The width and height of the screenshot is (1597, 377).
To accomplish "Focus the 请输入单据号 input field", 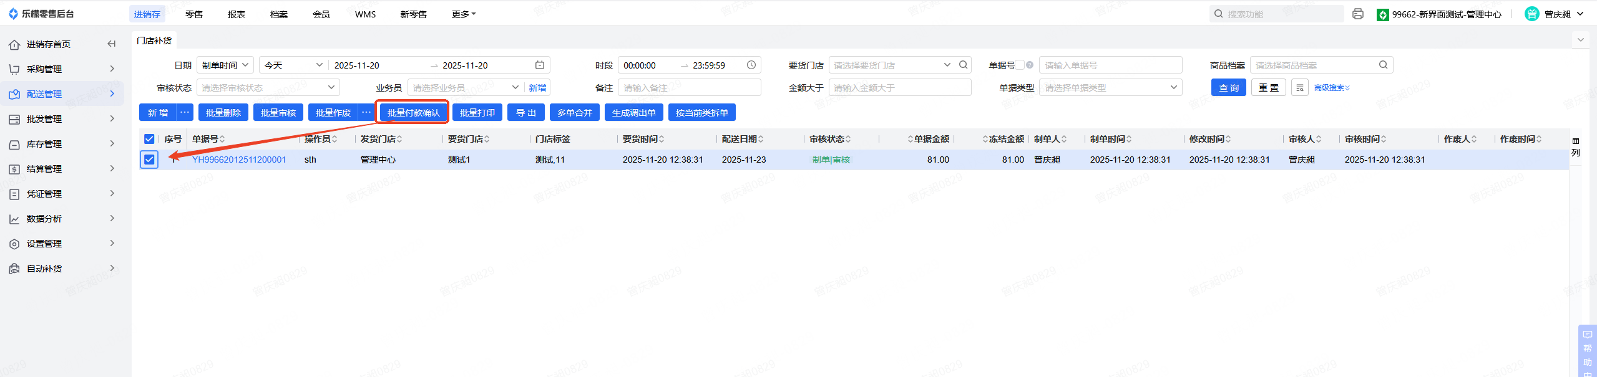I will pos(1111,65).
